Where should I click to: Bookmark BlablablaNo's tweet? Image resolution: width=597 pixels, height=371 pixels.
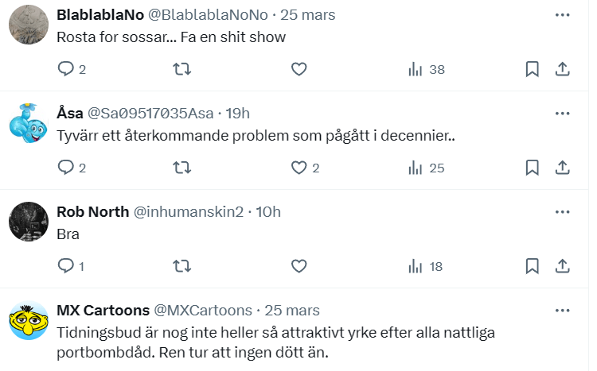[x=533, y=70]
